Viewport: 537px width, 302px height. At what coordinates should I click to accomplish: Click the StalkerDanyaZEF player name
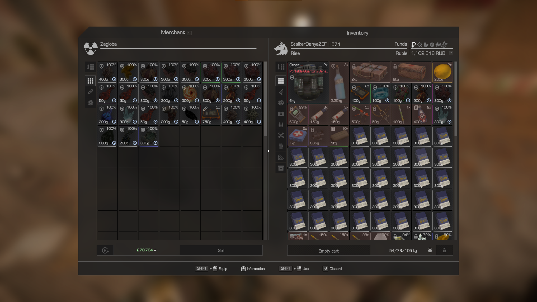coord(308,44)
